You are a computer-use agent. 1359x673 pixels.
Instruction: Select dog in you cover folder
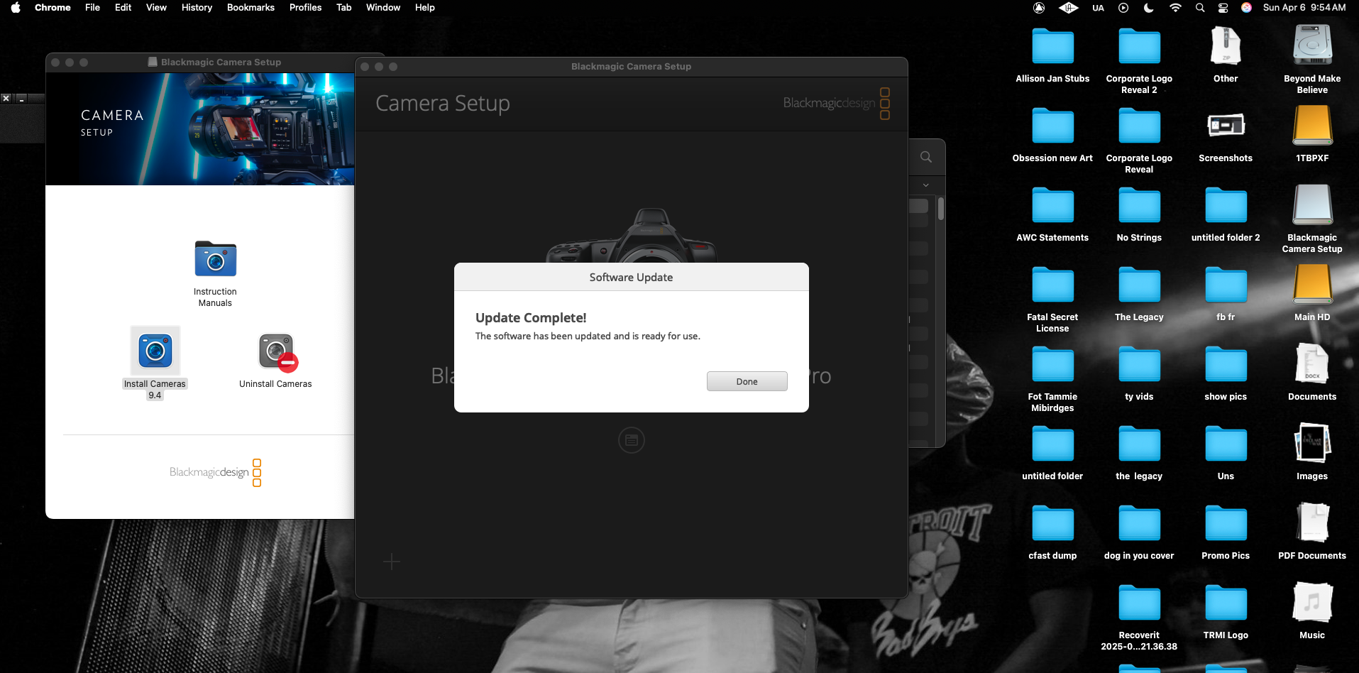pos(1139,524)
